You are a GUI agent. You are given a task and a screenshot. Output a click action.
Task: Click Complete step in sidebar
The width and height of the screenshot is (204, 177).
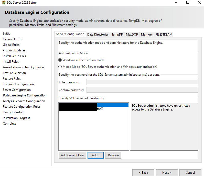pyautogui.click(x=9, y=124)
